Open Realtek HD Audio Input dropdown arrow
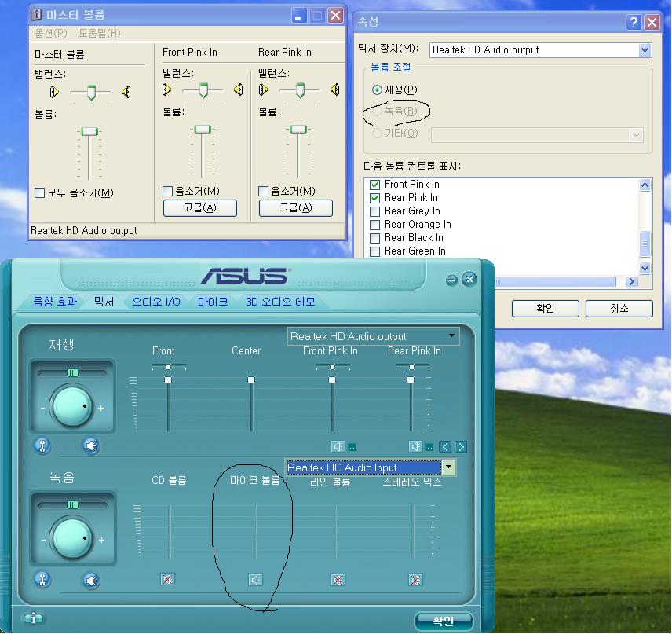672x634 pixels. [x=448, y=467]
